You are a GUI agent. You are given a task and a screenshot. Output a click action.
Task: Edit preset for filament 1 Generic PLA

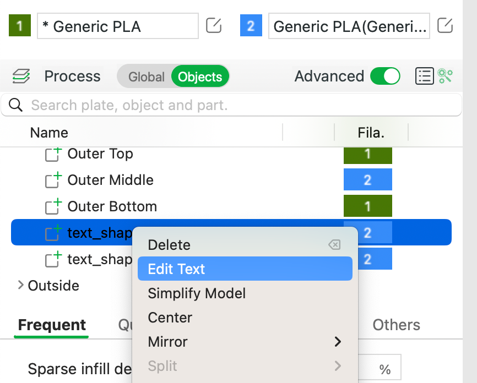(214, 25)
